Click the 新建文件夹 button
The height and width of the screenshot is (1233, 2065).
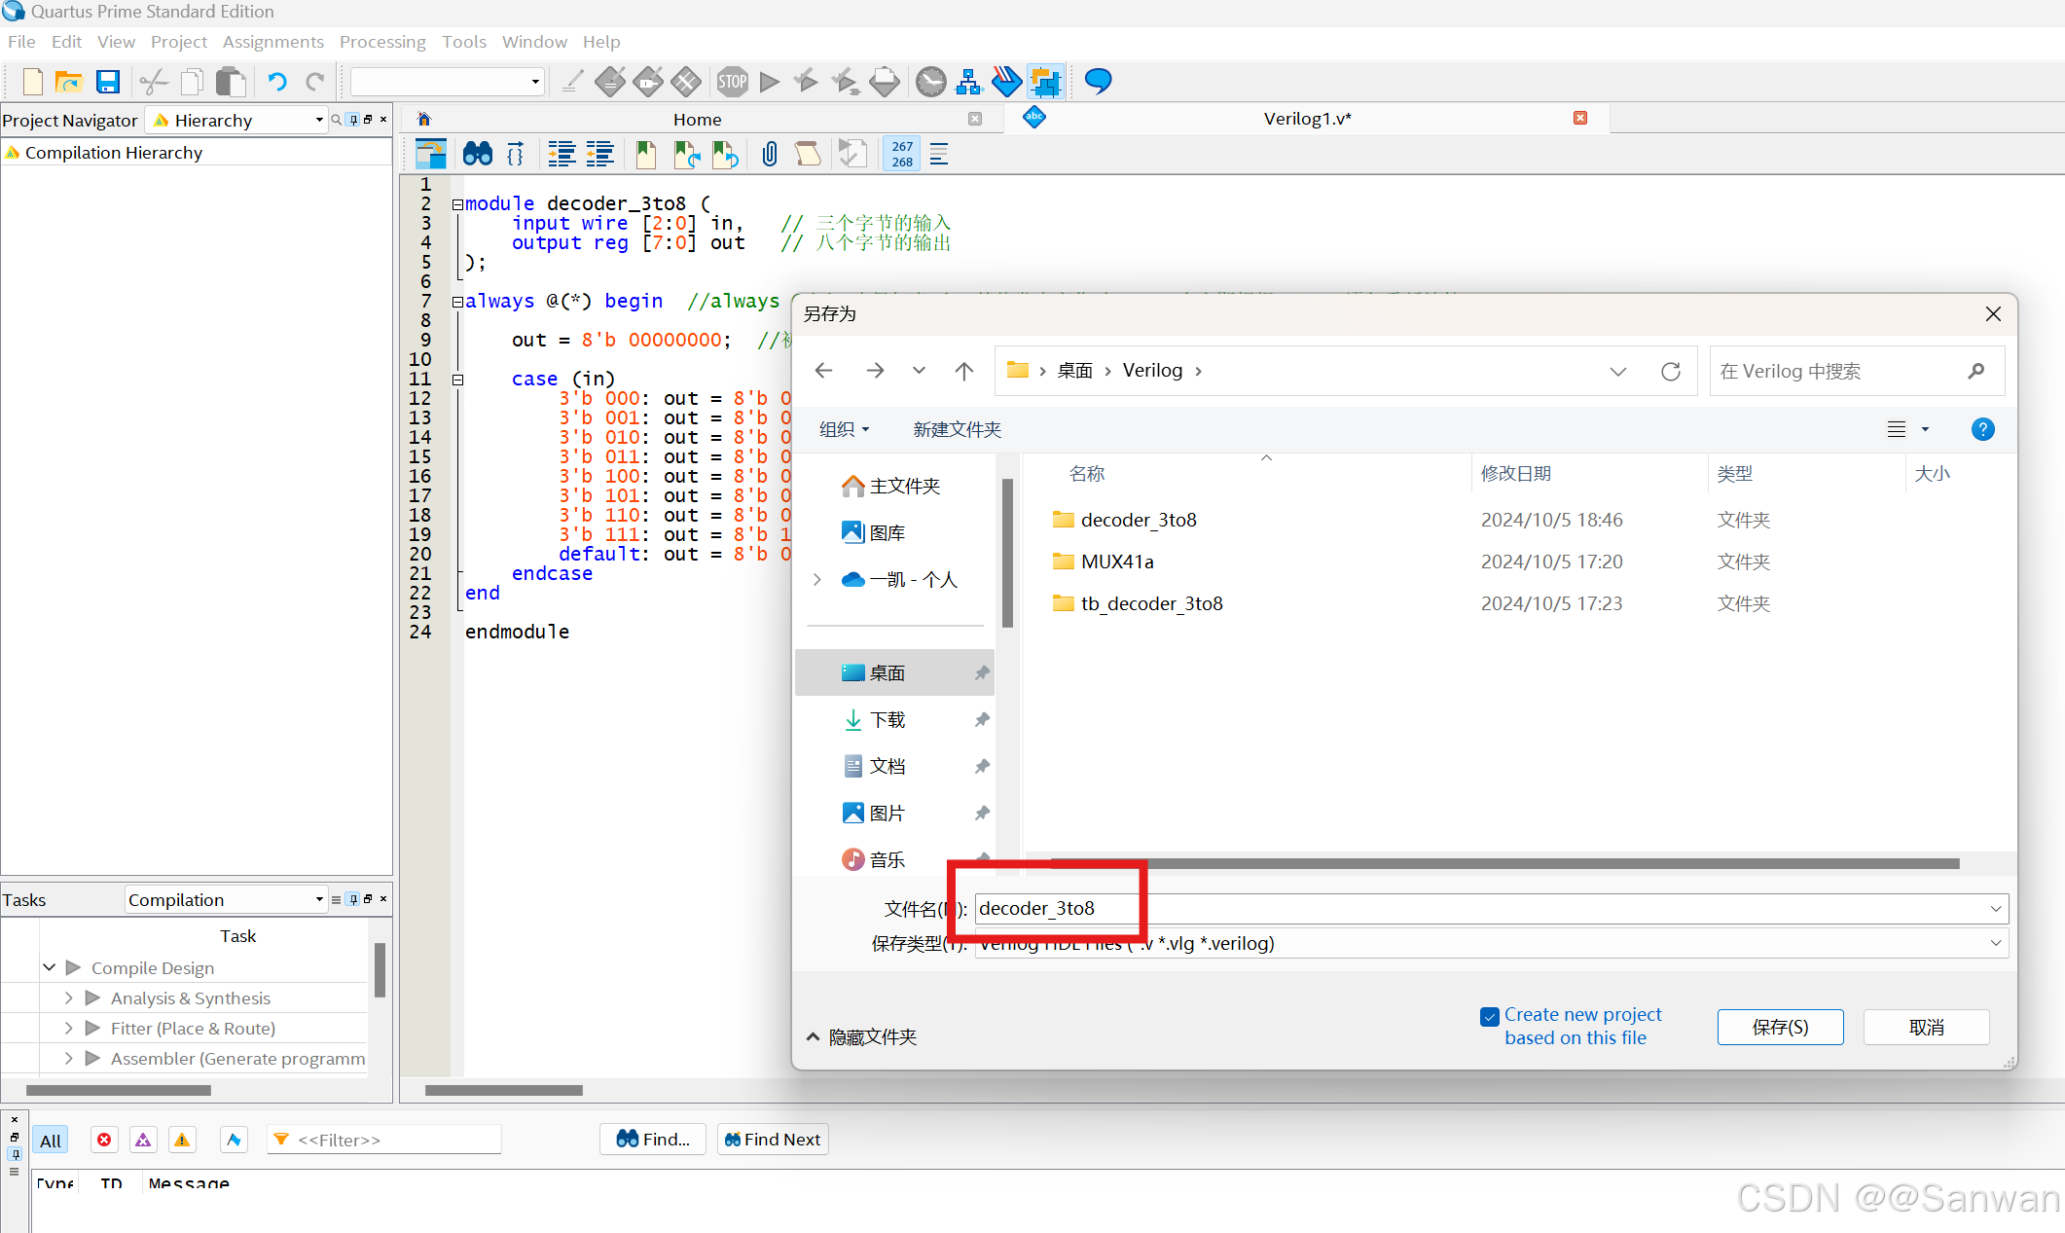point(957,429)
